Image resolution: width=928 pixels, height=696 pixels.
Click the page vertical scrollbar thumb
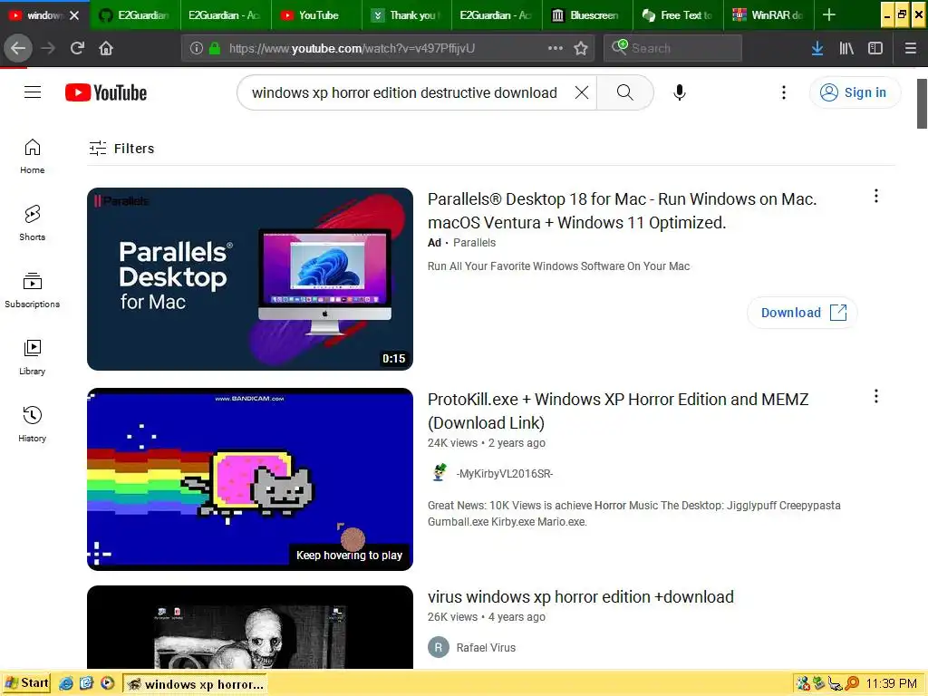(922, 103)
